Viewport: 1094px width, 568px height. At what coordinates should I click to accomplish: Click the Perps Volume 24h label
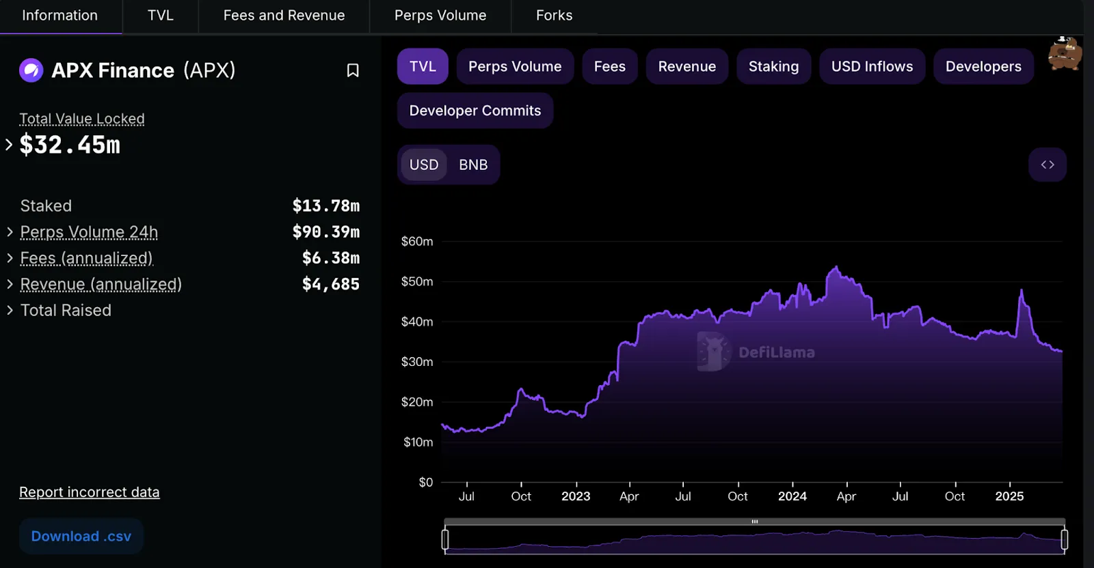[89, 232]
